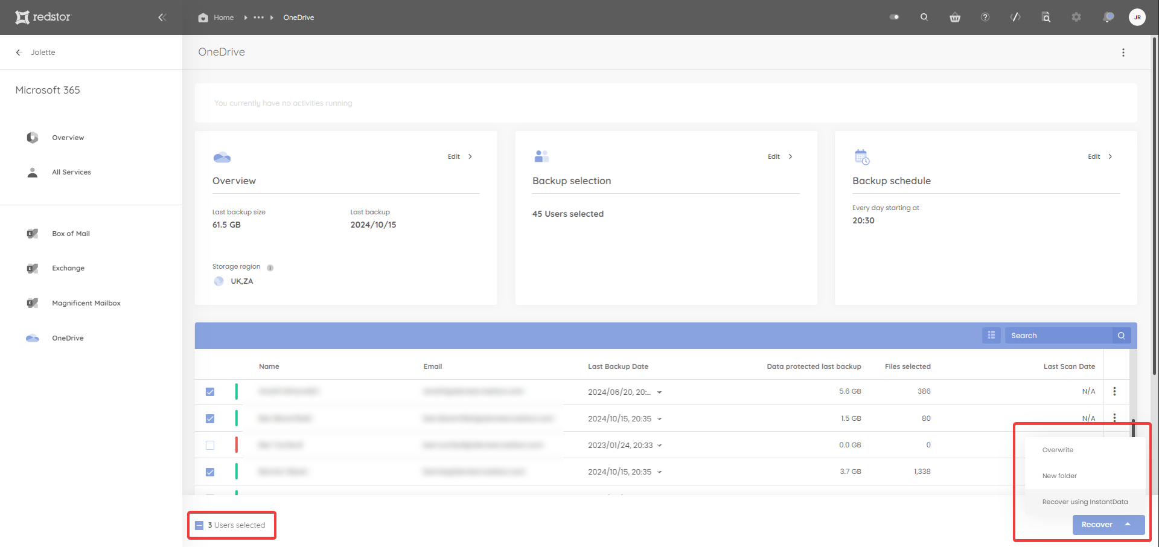Viewport: 1159px width, 547px height.
Task: Open the JR user avatar menu
Action: pos(1137,17)
